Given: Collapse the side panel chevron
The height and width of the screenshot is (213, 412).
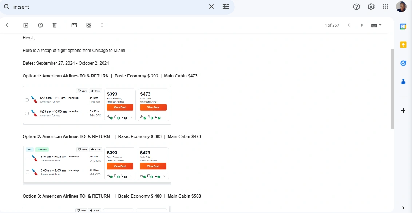Looking at the screenshot, I should coord(403,208).
